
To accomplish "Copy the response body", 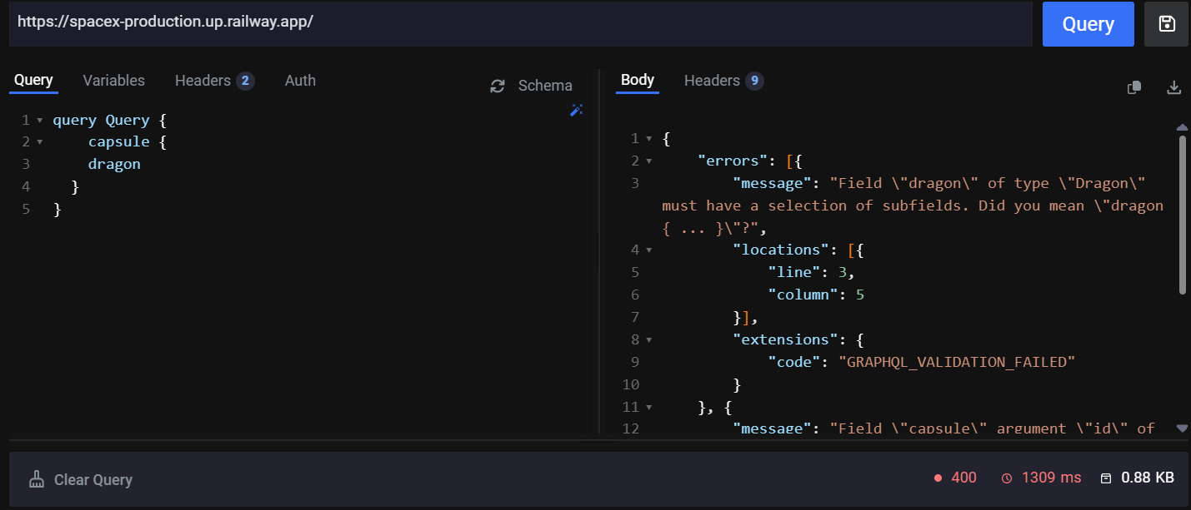I will (x=1133, y=87).
